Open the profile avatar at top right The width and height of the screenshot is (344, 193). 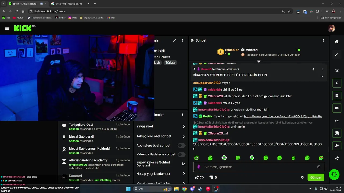tap(331, 28)
